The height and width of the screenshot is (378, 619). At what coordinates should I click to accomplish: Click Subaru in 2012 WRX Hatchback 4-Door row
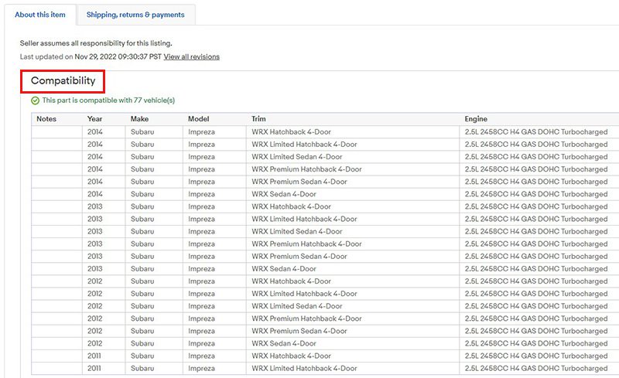(x=142, y=281)
